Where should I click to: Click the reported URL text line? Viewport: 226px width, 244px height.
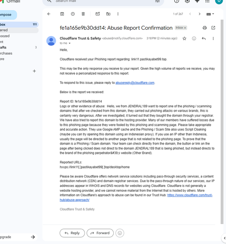pos(95,167)
